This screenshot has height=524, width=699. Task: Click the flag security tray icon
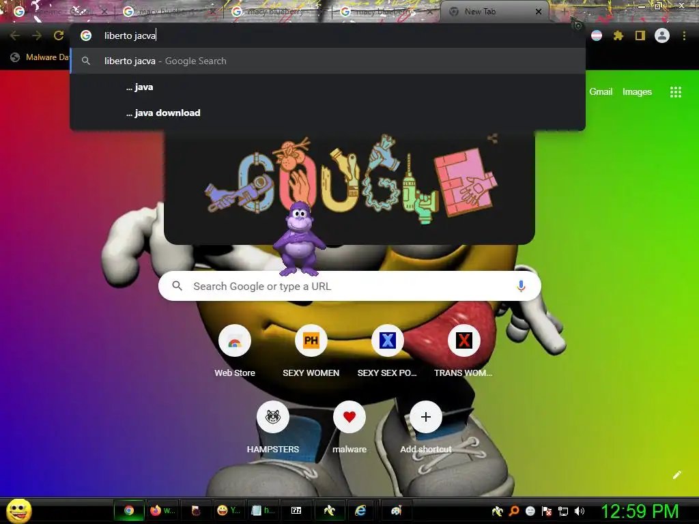(547, 511)
